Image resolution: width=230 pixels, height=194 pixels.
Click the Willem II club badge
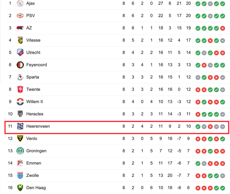pos(20,102)
